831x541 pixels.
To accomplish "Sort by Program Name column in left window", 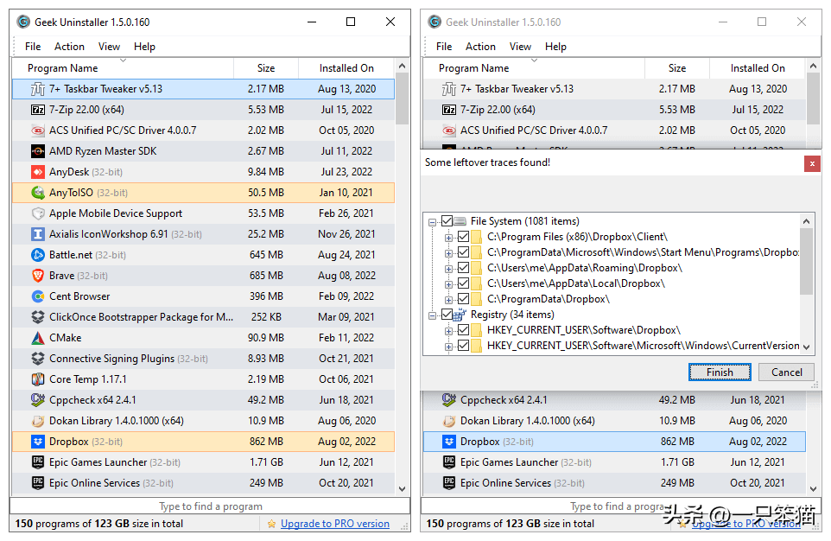I will (123, 68).
